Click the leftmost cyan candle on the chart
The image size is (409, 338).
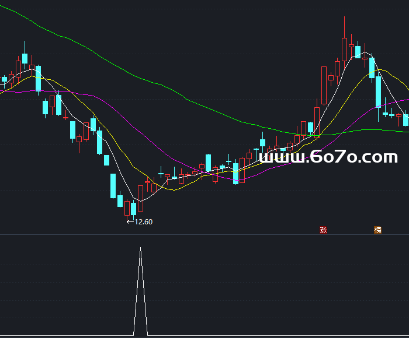point(4,79)
